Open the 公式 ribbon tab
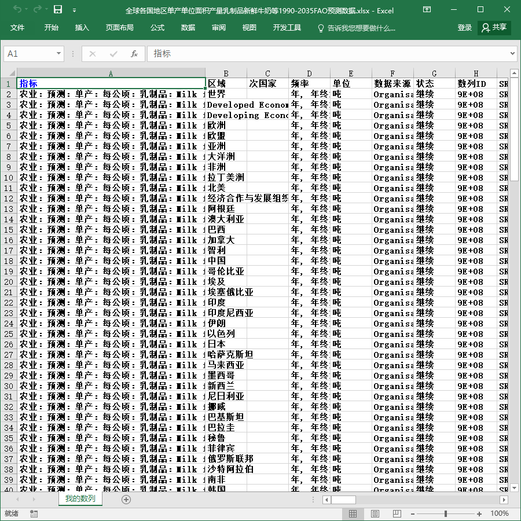This screenshot has height=521, width=521. (157, 28)
